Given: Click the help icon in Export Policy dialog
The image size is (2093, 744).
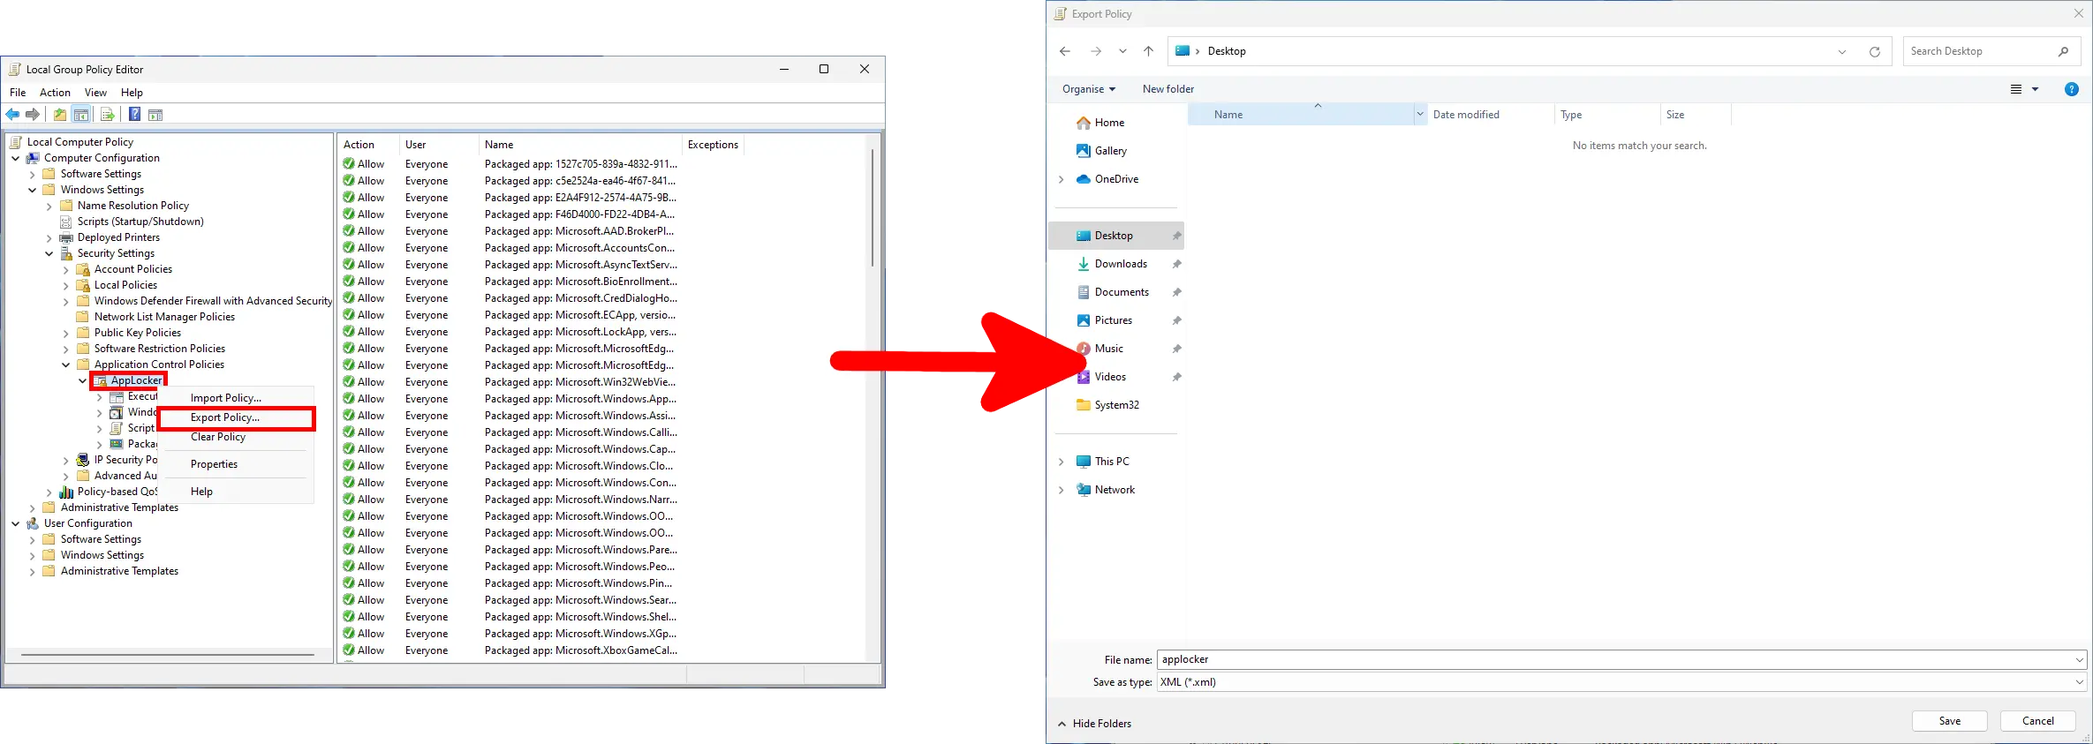Looking at the screenshot, I should coord(2071,89).
